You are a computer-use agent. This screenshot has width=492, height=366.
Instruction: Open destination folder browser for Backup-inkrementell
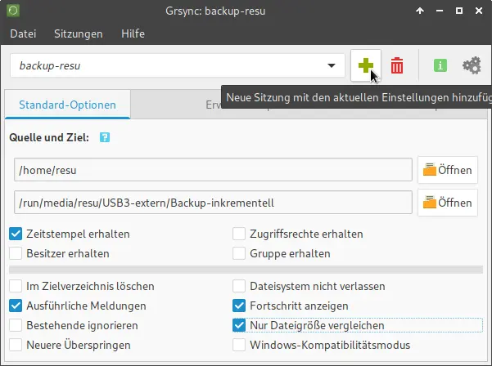tap(448, 202)
